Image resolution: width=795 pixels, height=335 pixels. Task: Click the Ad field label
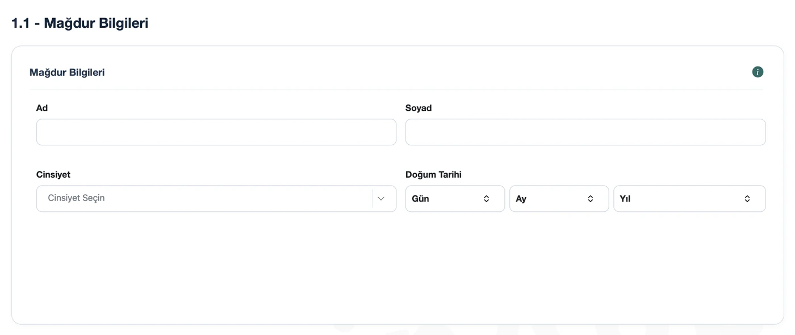pyautogui.click(x=42, y=108)
